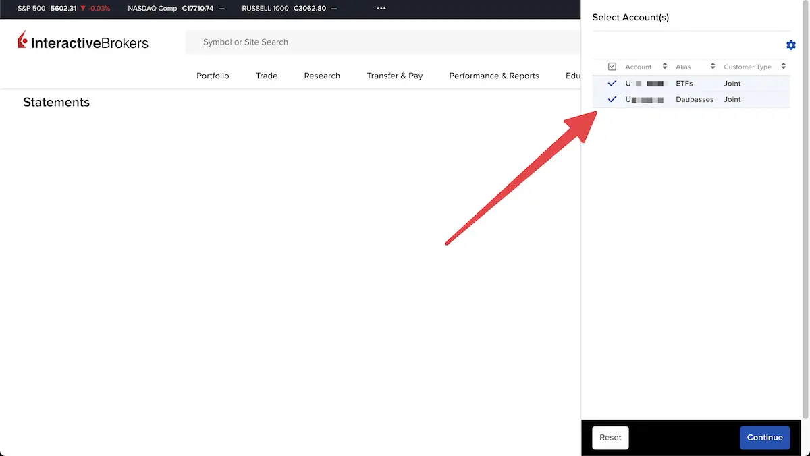Uncheck the ETFs account row checkmark
Image resolution: width=810 pixels, height=456 pixels.
[612, 84]
